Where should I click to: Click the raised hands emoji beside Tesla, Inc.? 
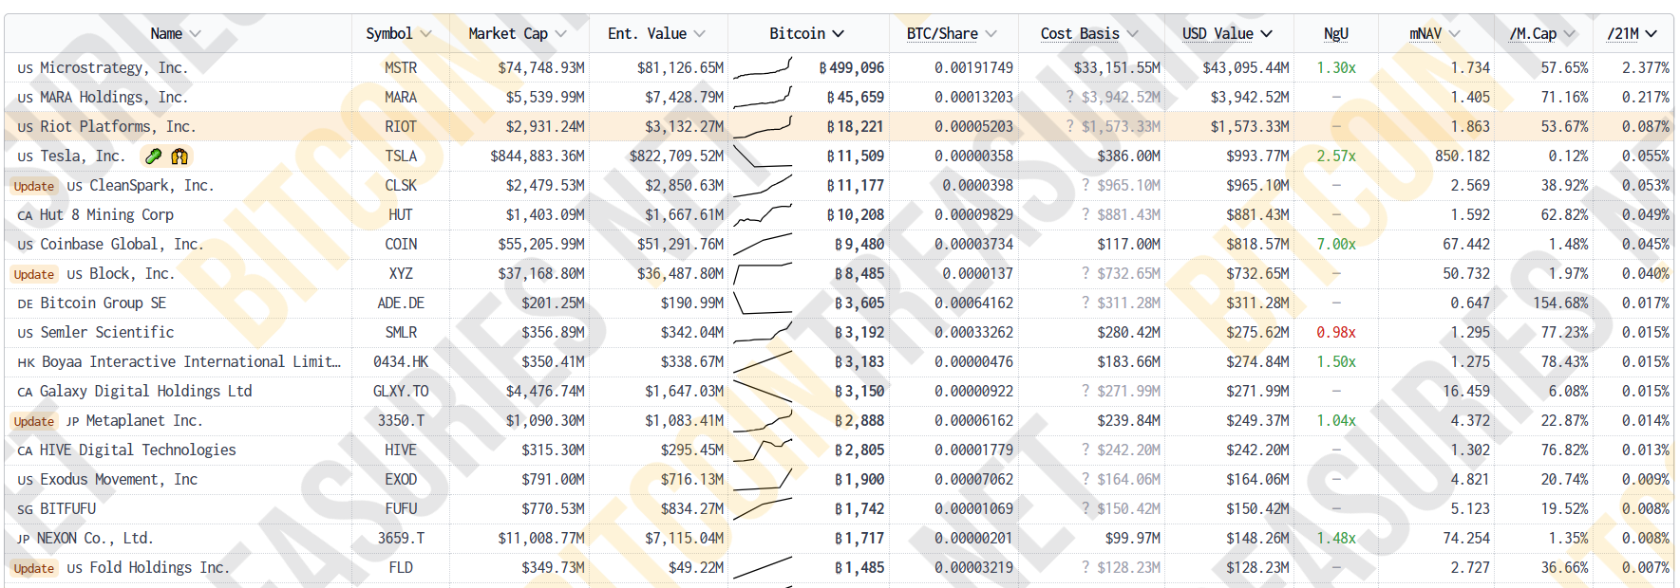179,156
